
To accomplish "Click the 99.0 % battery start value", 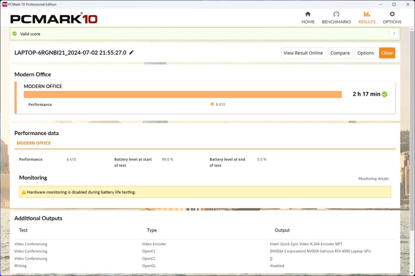I will pos(167,159).
